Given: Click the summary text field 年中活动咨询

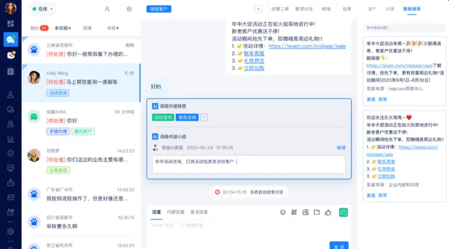Looking at the screenshot, I should (x=249, y=164).
